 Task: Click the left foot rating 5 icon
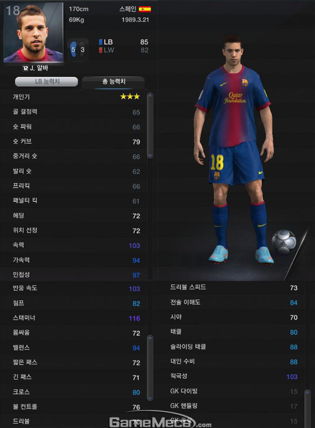click(74, 49)
